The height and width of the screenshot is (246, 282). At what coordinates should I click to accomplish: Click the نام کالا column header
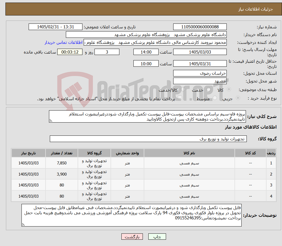pos(189,153)
